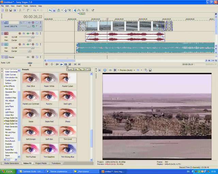218x174 pixels.
Task: Select Color Curves in the effects list
Action: point(11,75)
